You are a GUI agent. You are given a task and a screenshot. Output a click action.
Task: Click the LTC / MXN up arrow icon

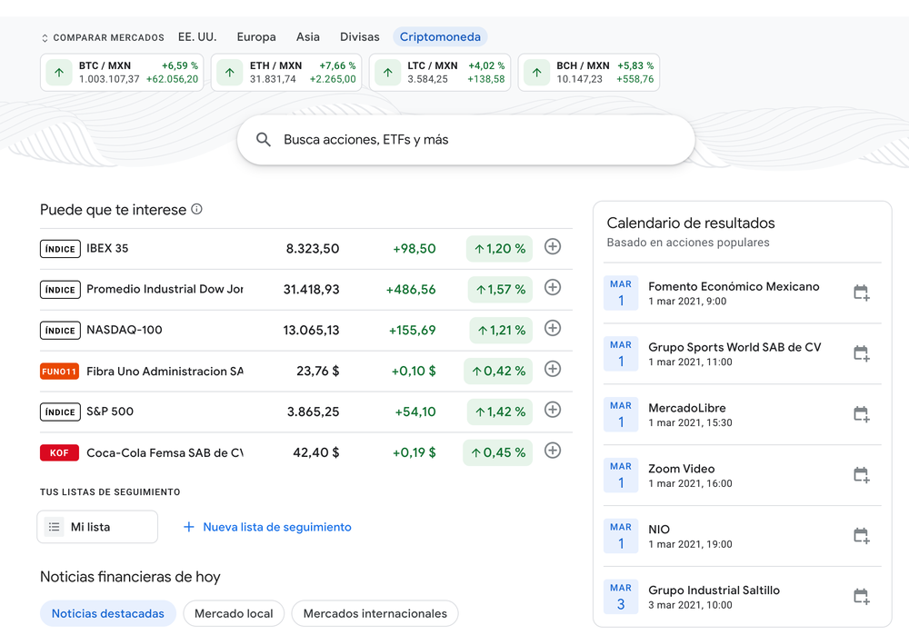[388, 73]
